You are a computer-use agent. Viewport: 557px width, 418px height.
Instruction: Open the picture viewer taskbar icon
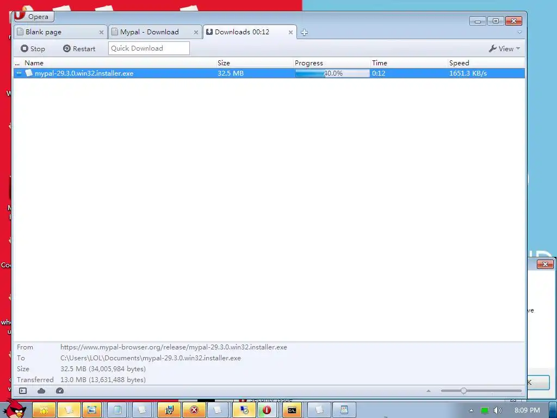coord(92,410)
